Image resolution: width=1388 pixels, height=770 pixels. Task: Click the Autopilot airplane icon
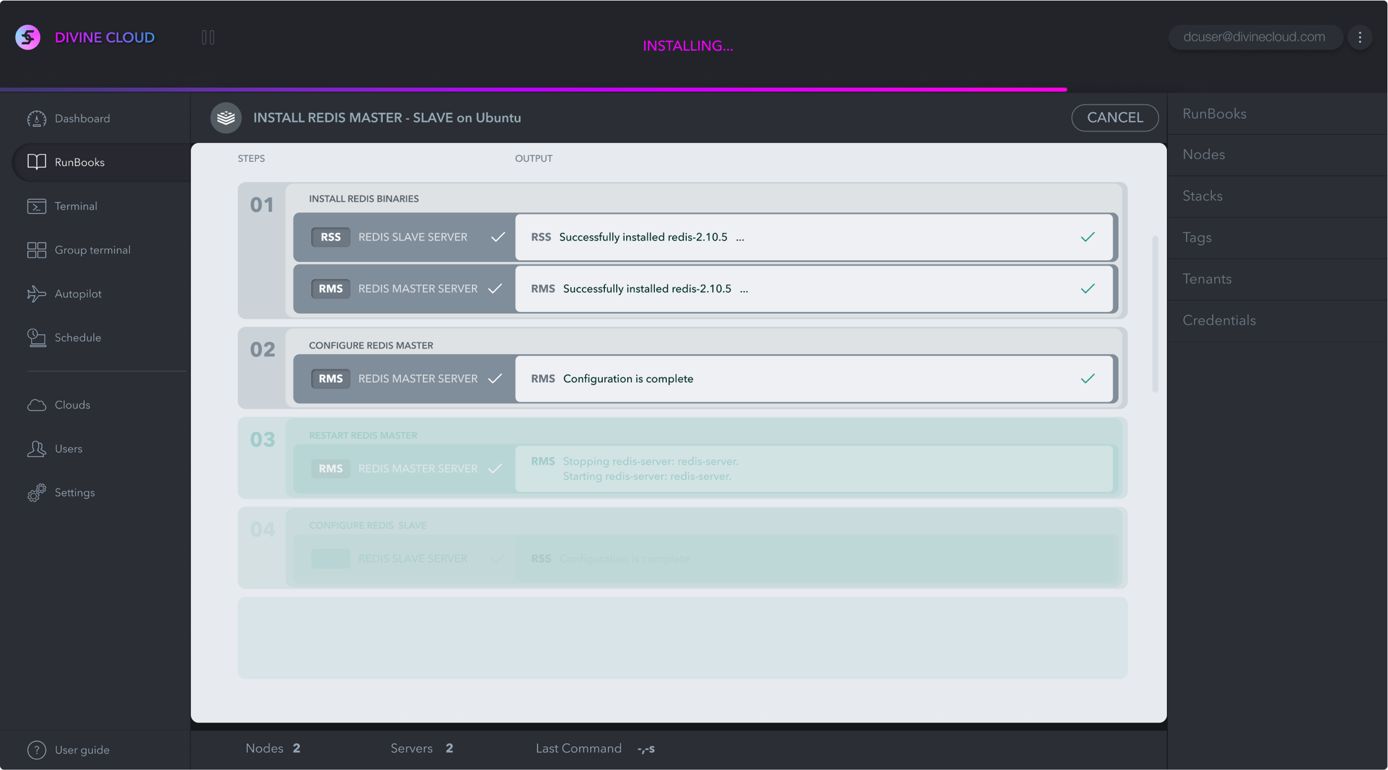pyautogui.click(x=37, y=293)
